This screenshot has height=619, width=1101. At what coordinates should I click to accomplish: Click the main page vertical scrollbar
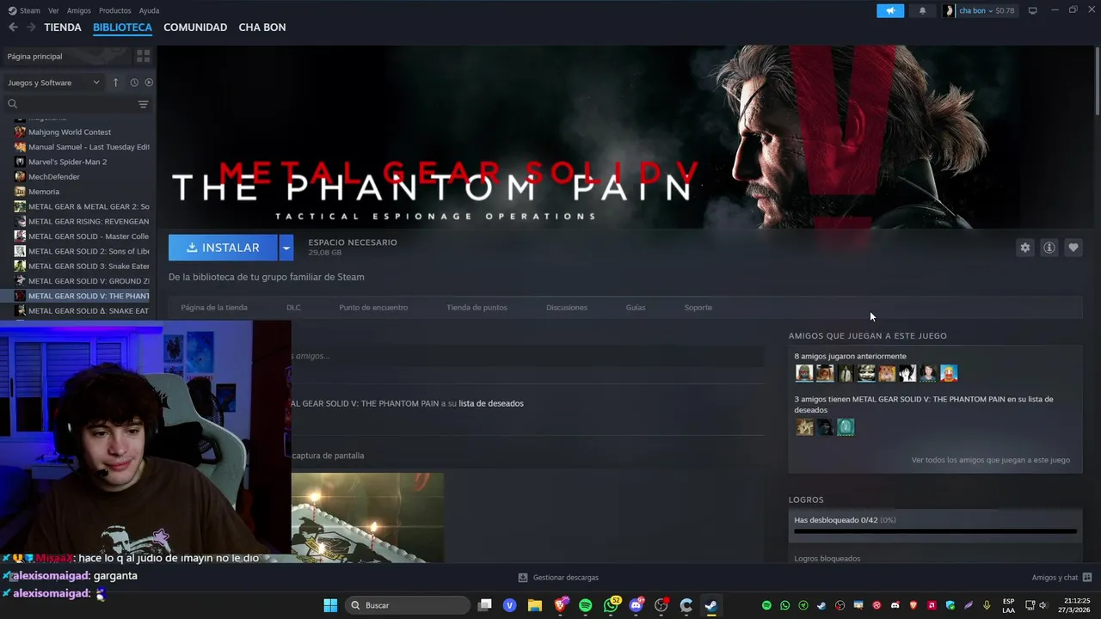click(1098, 82)
